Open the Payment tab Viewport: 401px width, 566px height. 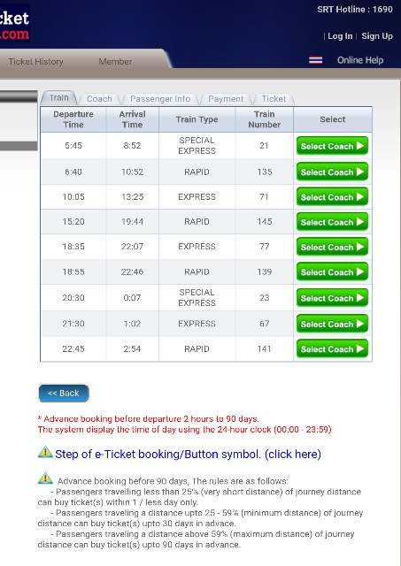226,99
